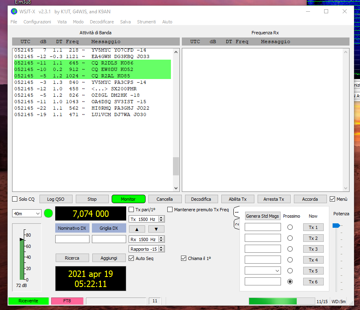Click the WSJT-X globe icon in title bar

pos(14,11)
